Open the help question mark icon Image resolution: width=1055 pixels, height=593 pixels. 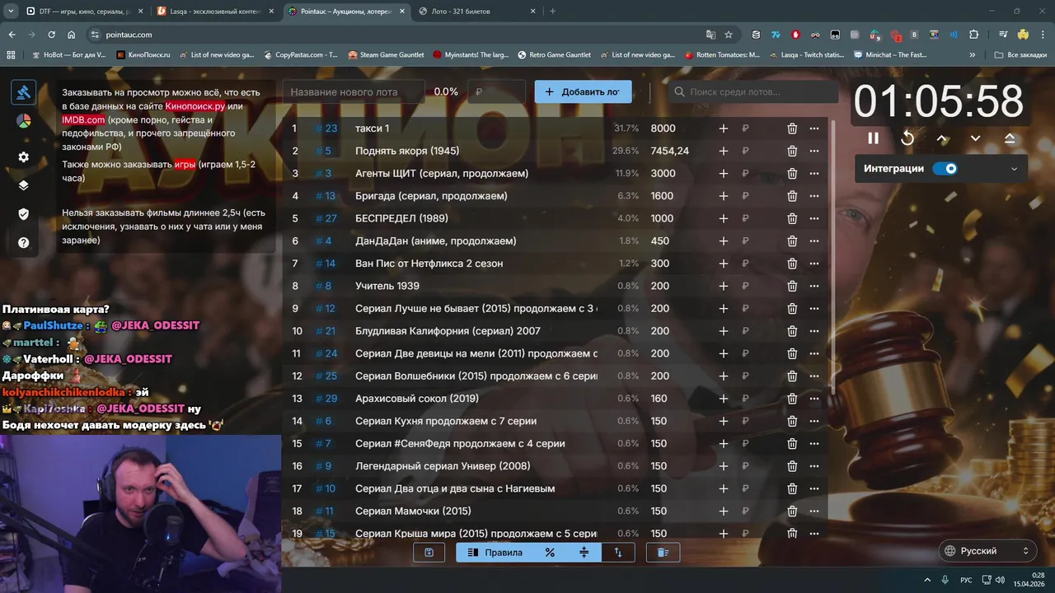click(23, 243)
